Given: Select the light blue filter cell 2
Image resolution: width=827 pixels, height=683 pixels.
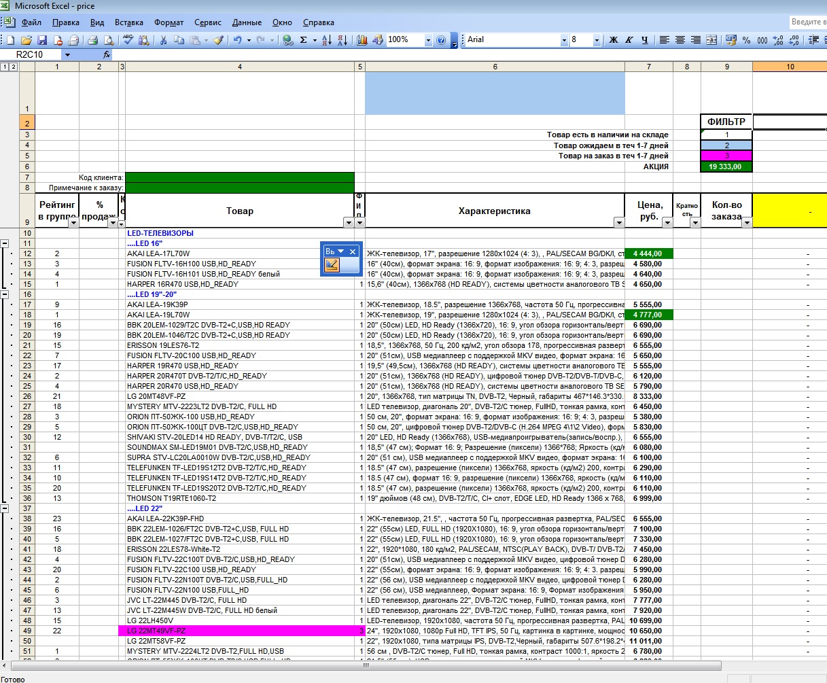Looking at the screenshot, I should point(726,145).
